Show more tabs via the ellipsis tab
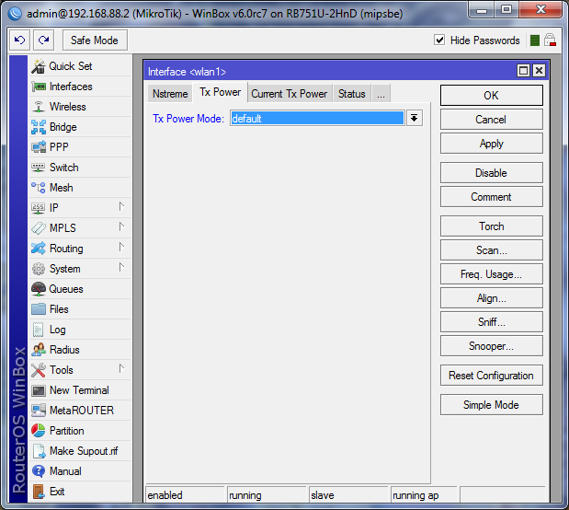This screenshot has height=510, width=569. click(381, 94)
